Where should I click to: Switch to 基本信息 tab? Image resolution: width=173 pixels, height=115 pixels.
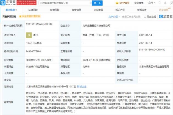pyautogui.click(x=11, y=10)
